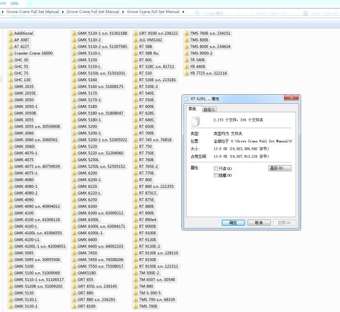
Task: Select folder name GMK 5200-1 s.n. 52005022
Action: click(x=103, y=140)
